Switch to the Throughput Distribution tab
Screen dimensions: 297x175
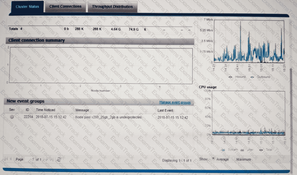click(112, 7)
